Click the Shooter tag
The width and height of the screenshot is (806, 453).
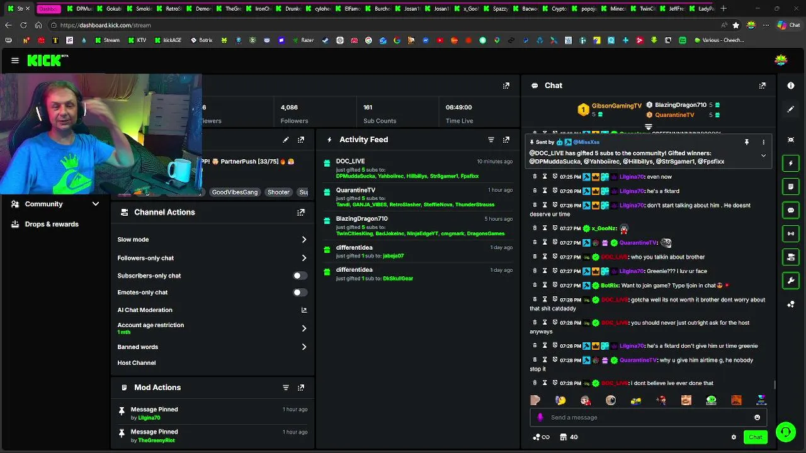[278, 193]
